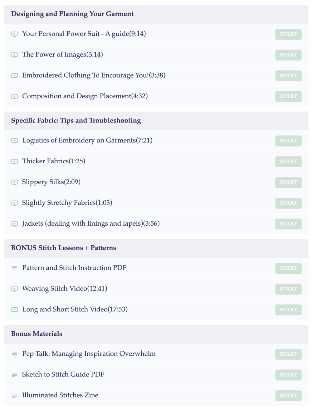Screen dimensions: 312x413
Task: Click video icon beside Your Personal Power Suit
Action: pyautogui.click(x=14, y=34)
